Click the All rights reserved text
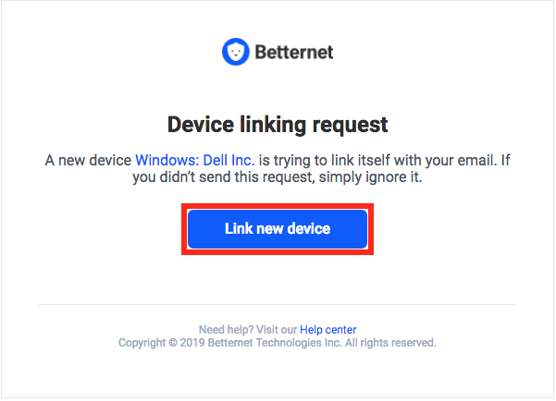 click(390, 343)
